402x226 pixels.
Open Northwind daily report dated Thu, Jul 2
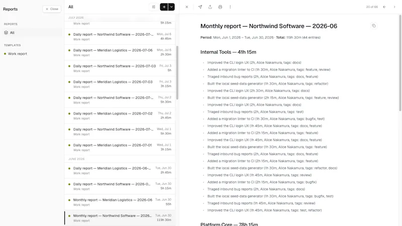point(120,100)
